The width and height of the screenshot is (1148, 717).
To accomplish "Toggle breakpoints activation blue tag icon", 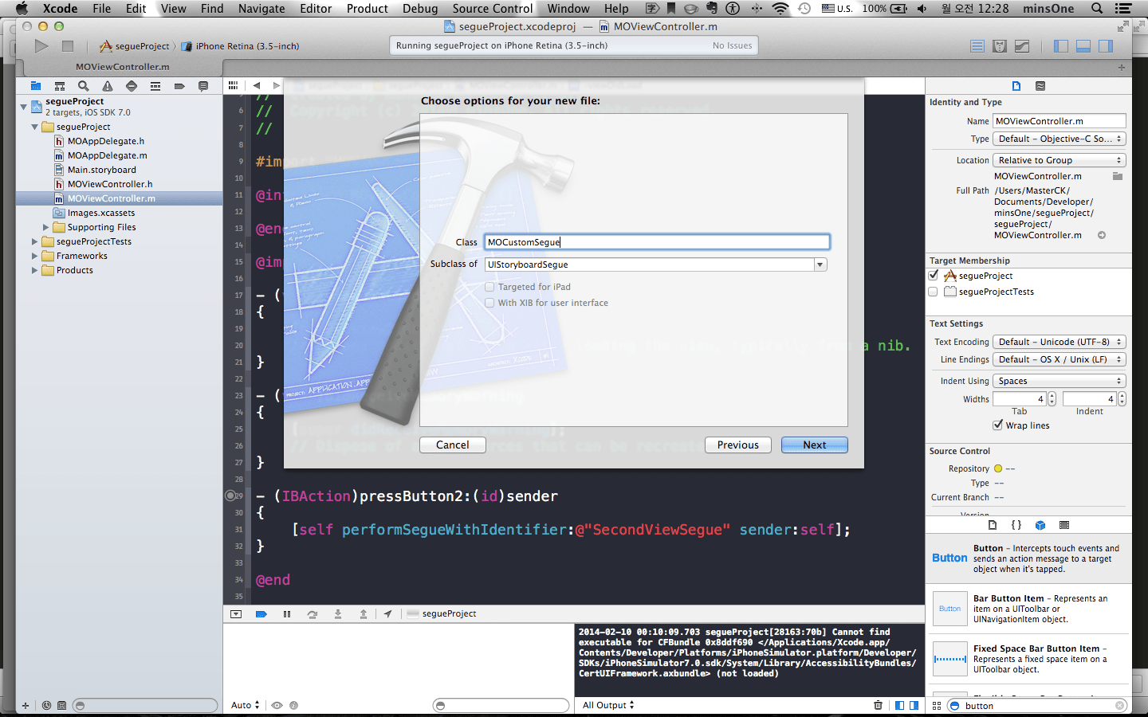I will coord(261,614).
